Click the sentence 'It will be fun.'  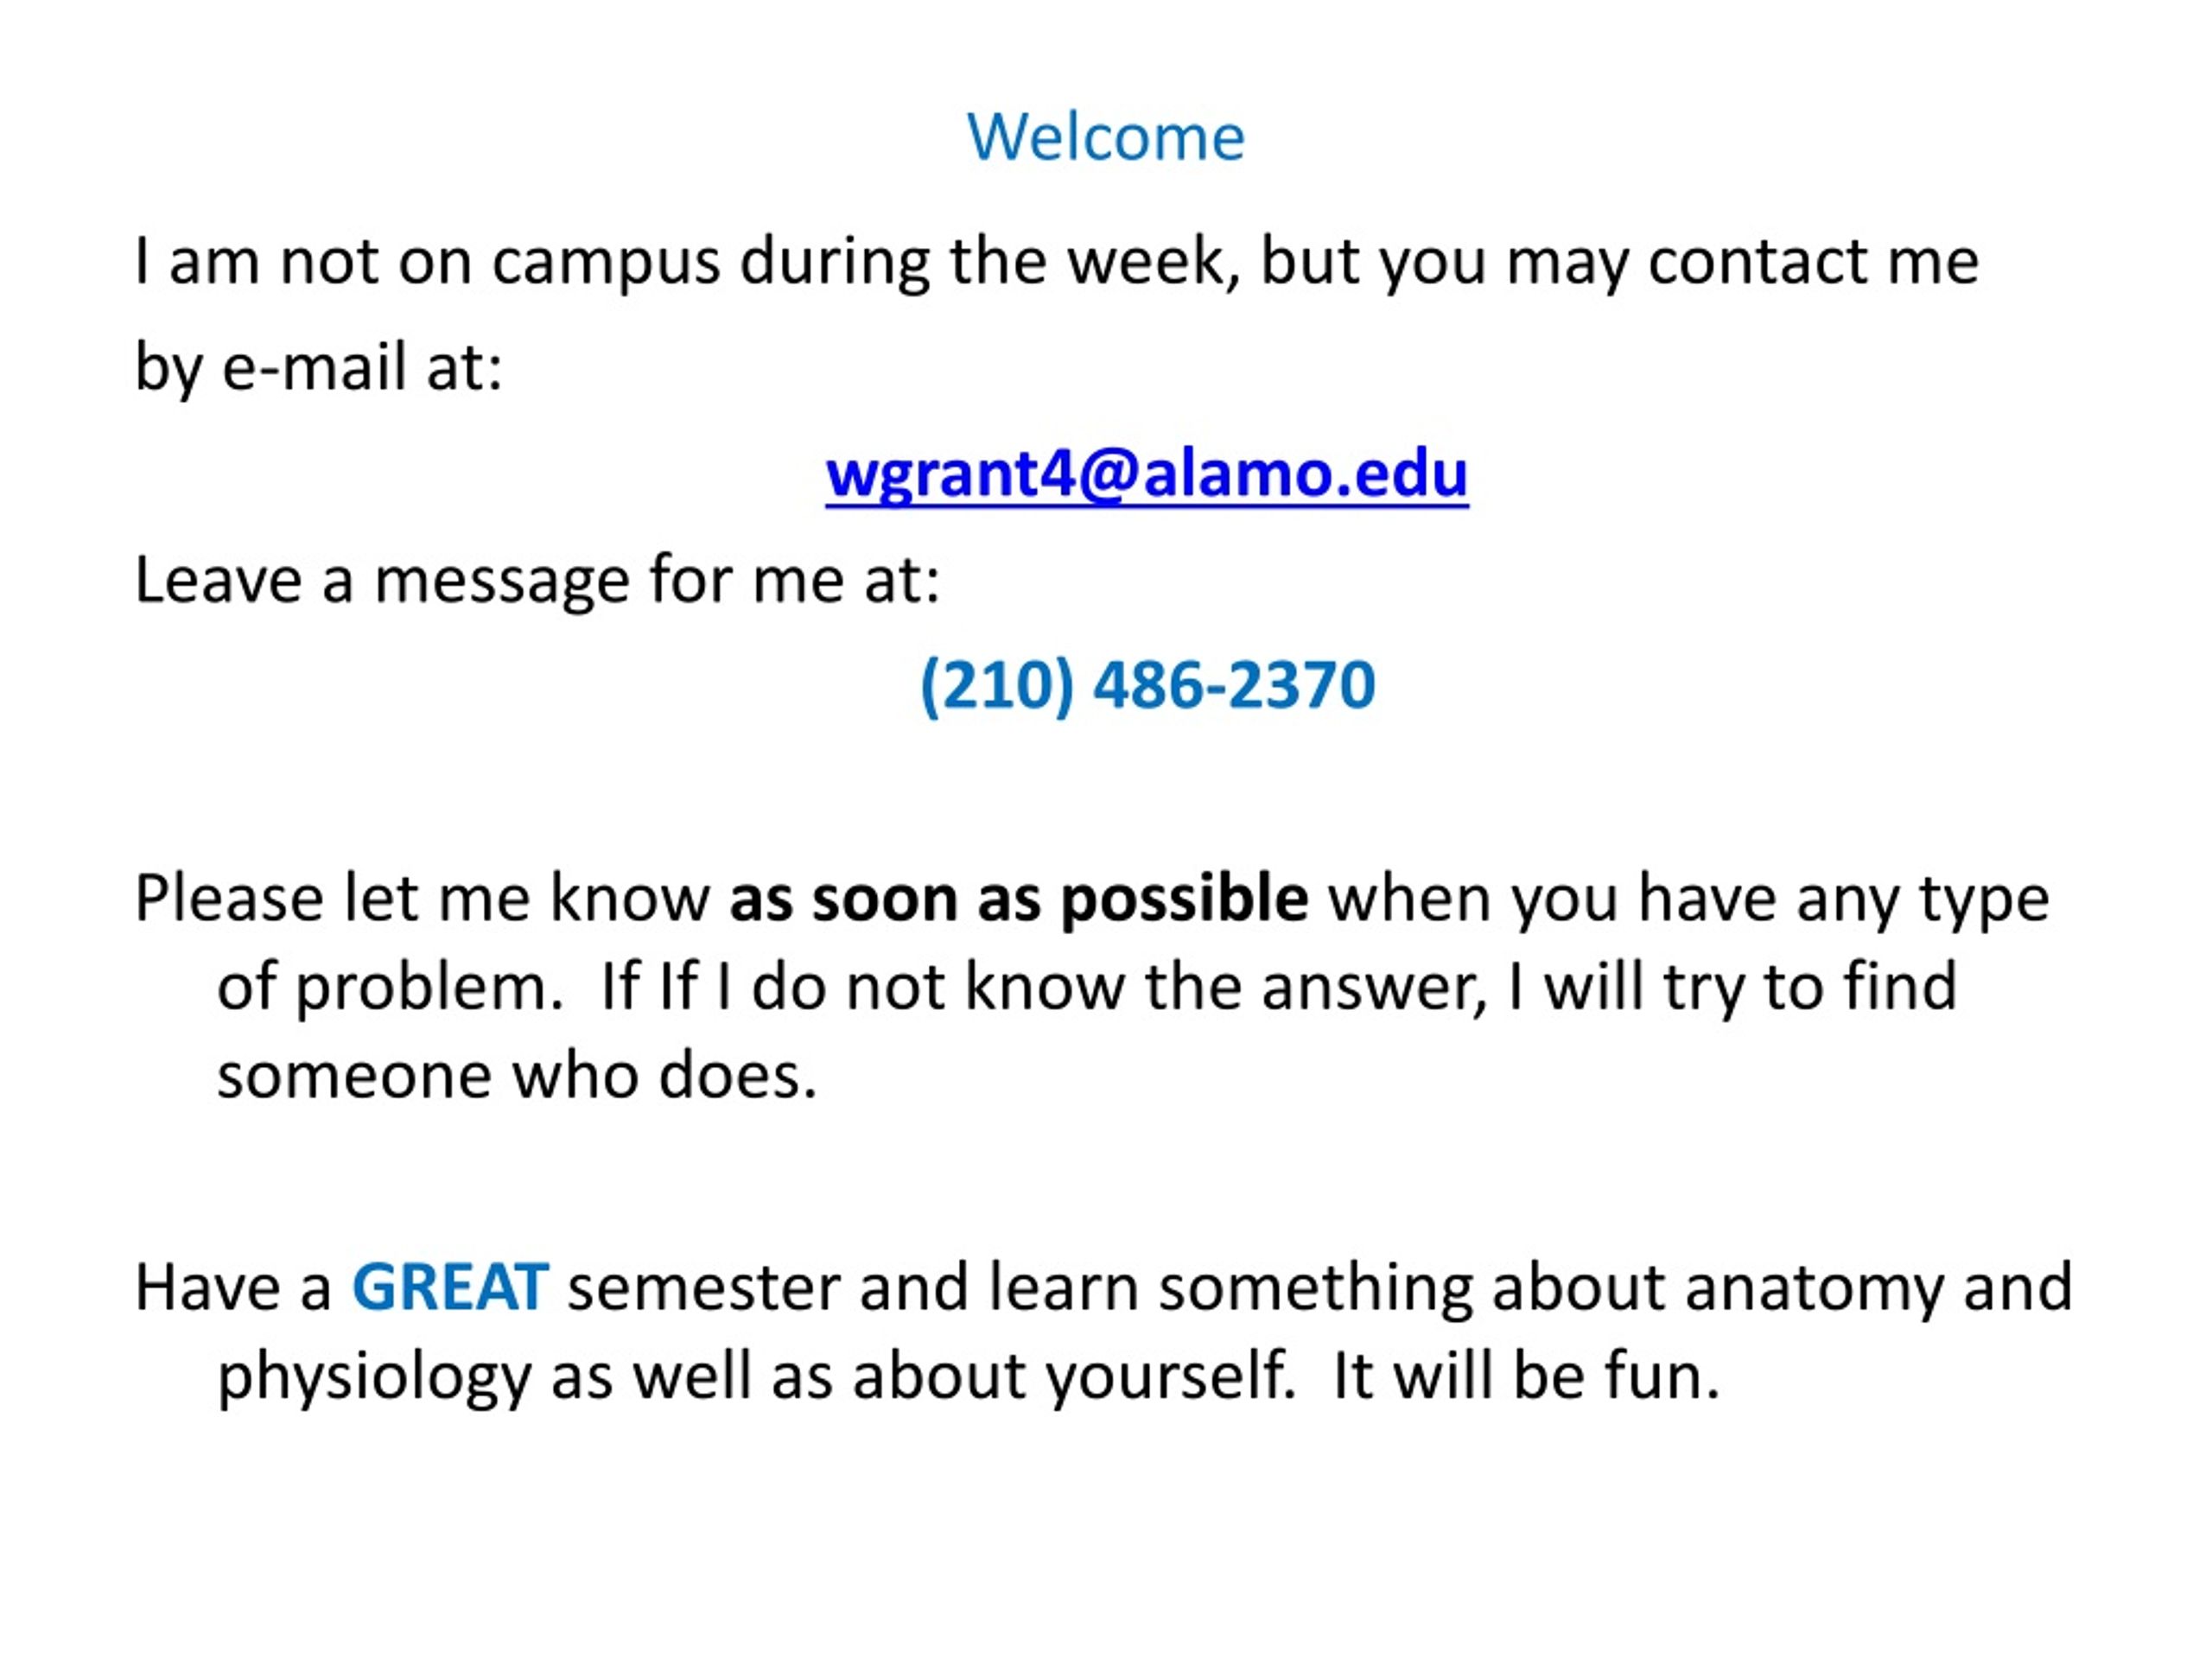pyautogui.click(x=1527, y=1375)
